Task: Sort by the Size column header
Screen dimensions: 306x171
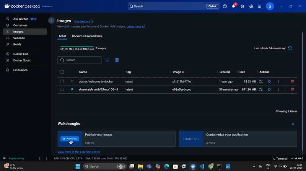Action: pyautogui.click(x=242, y=72)
